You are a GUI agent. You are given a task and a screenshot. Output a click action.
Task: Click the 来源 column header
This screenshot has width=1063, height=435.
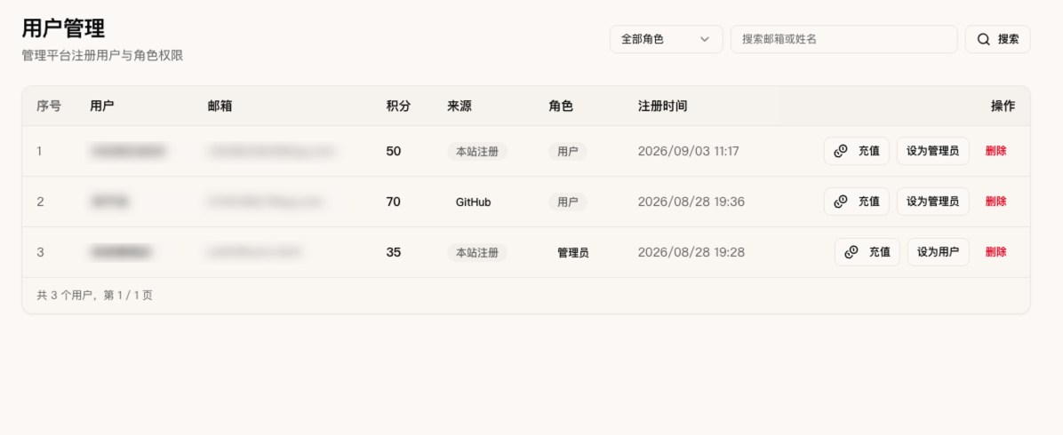pyautogui.click(x=460, y=106)
